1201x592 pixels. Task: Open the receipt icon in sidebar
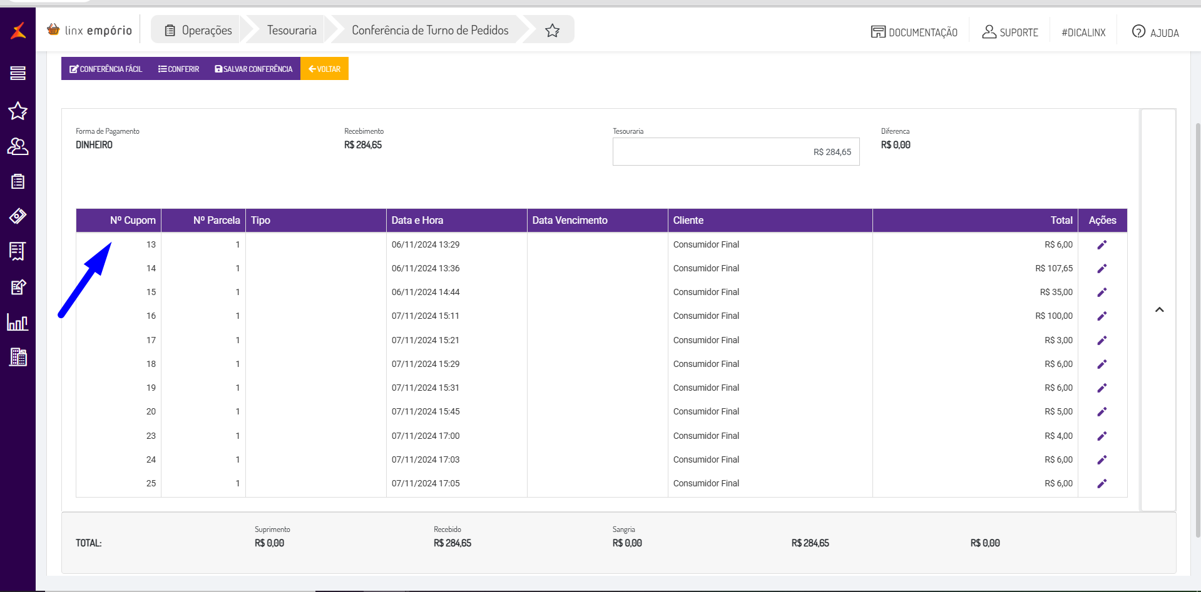[x=18, y=251]
